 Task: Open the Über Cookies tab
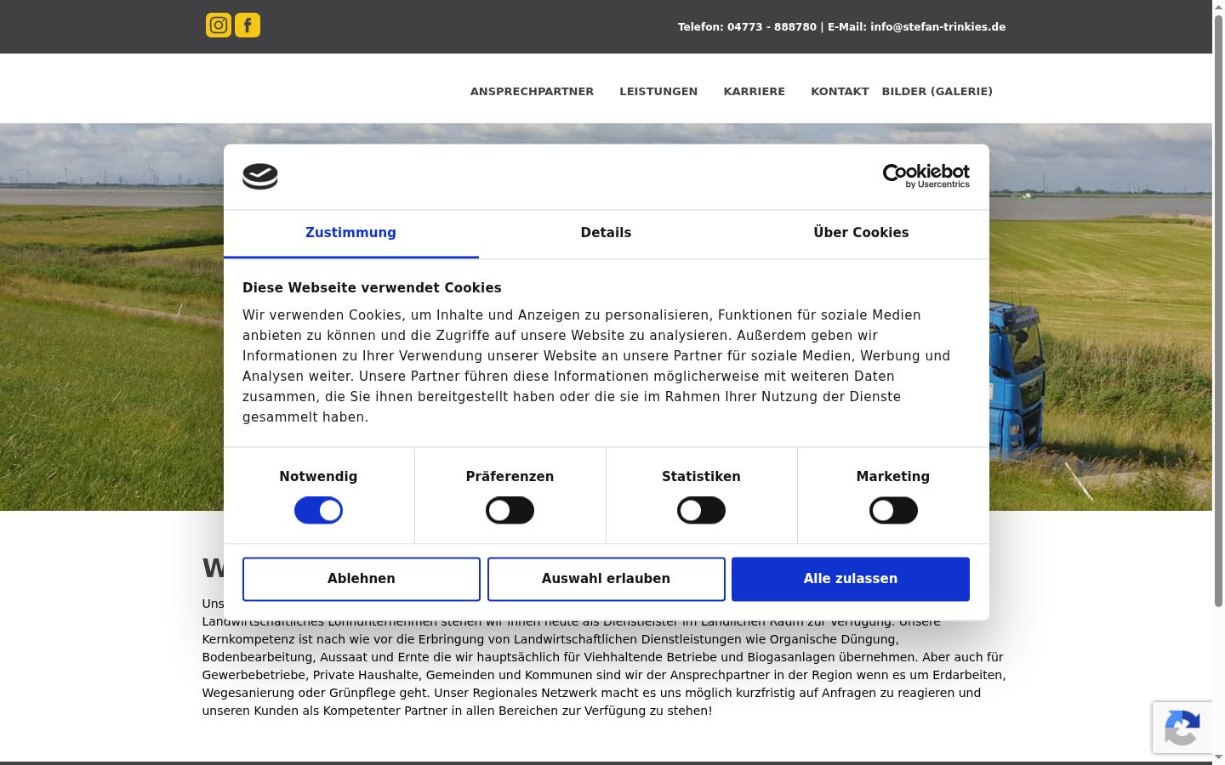click(861, 233)
